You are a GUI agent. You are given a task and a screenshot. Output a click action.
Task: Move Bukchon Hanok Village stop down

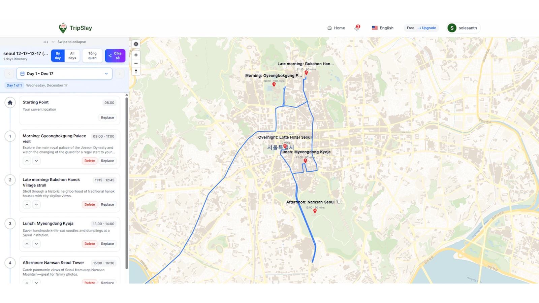[36, 205]
